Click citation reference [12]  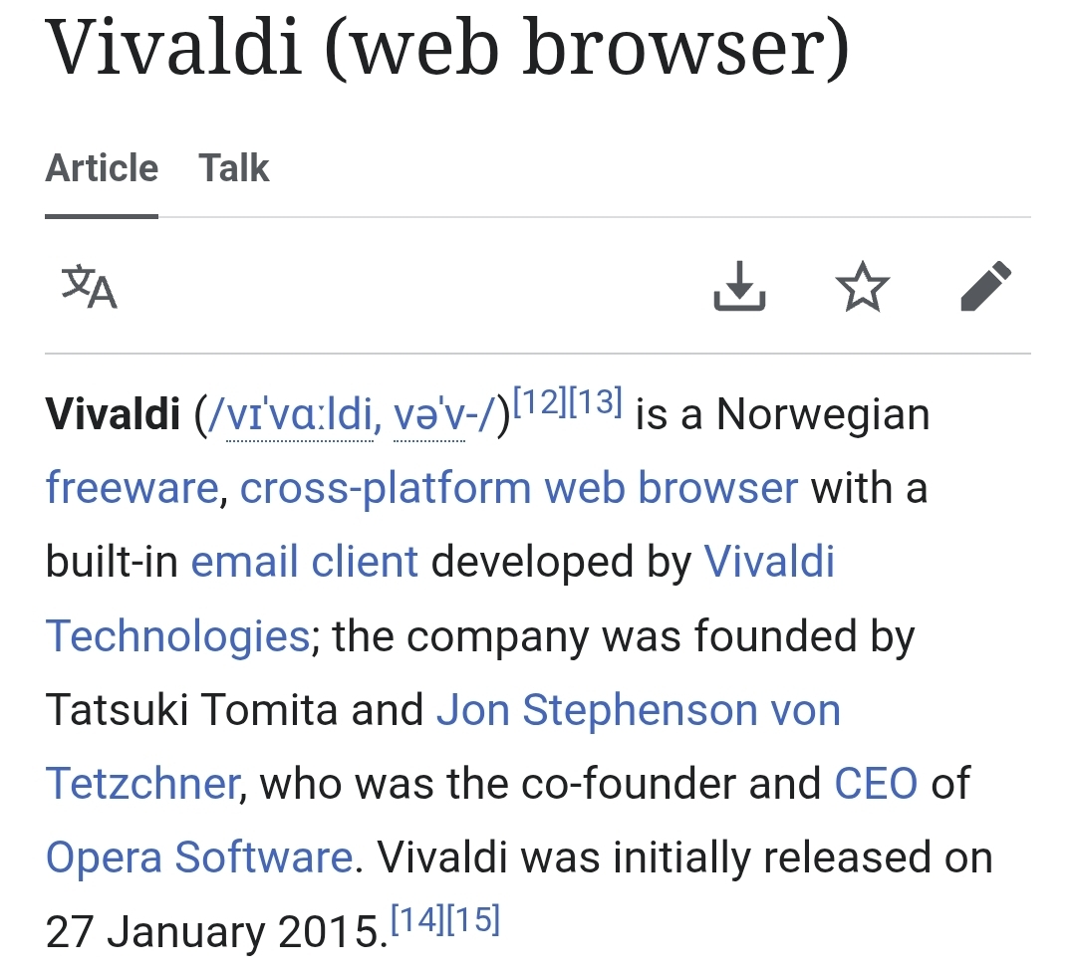coord(540,403)
